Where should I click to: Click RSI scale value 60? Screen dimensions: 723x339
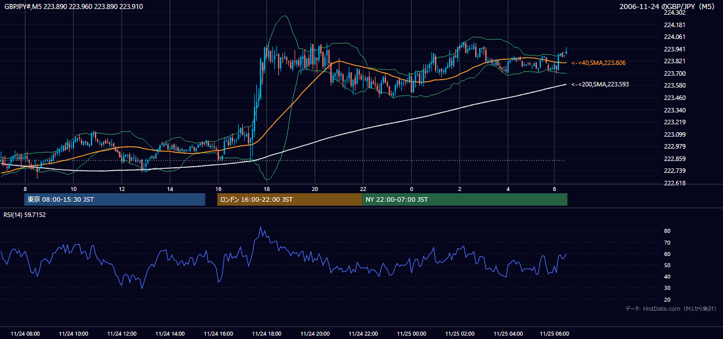pos(667,254)
